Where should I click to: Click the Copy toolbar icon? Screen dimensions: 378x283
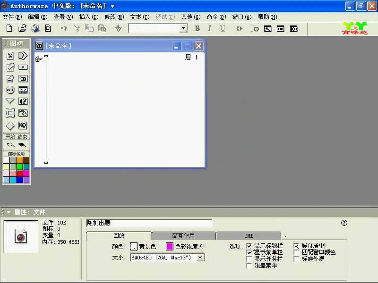pos(89,28)
